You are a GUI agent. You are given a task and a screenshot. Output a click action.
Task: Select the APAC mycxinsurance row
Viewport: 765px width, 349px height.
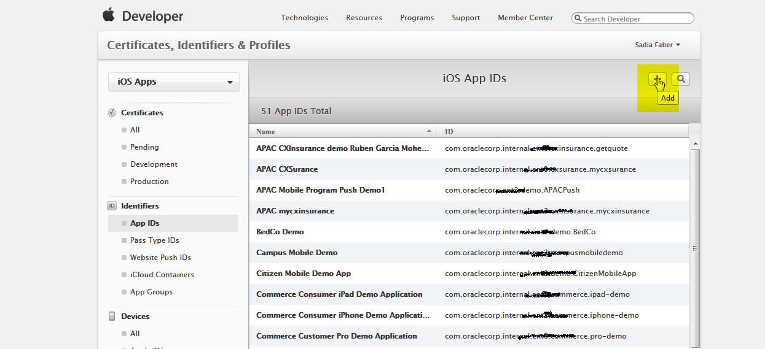pos(469,211)
